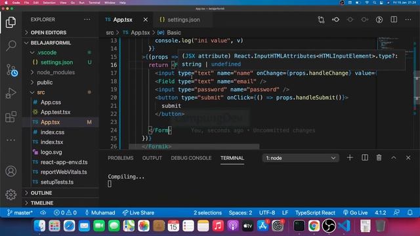The image size is (420, 236).
Task: Switch to the Output panel tab
Action: (152, 158)
